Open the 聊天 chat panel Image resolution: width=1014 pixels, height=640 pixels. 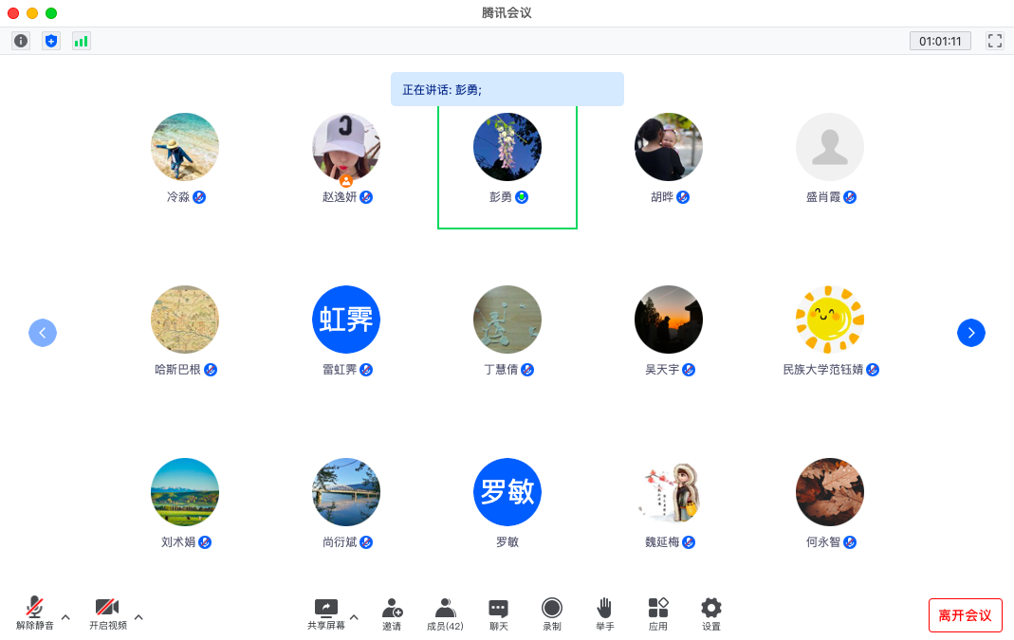click(498, 613)
